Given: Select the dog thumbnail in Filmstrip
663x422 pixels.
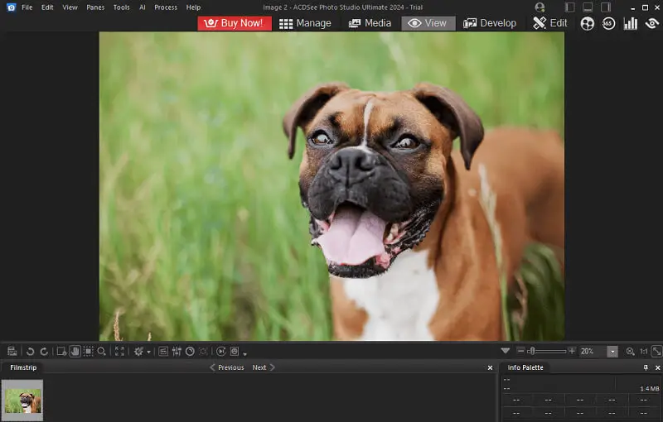Looking at the screenshot, I should [22, 401].
